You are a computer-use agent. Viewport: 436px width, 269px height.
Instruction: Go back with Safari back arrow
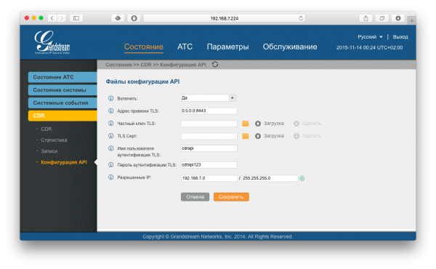point(52,18)
